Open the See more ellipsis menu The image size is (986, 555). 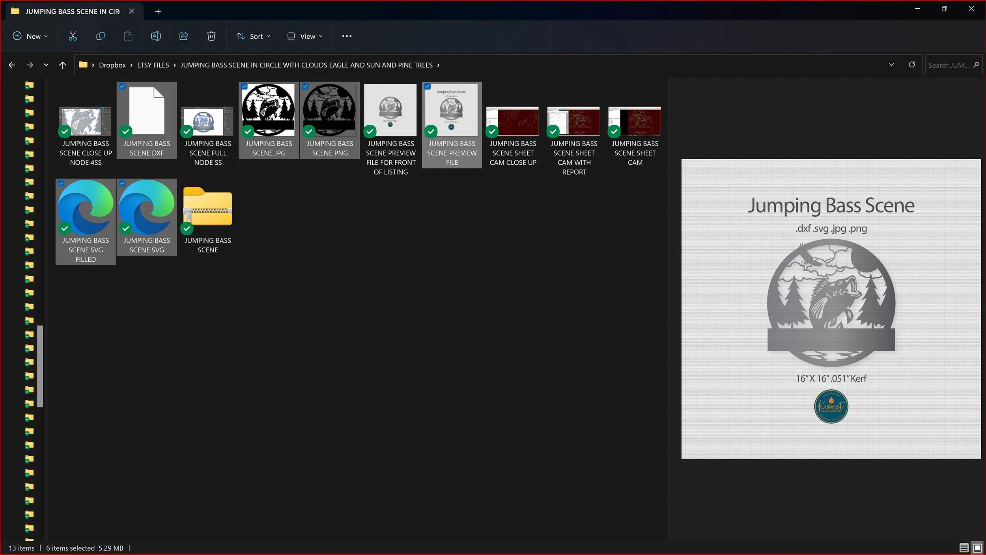click(347, 36)
